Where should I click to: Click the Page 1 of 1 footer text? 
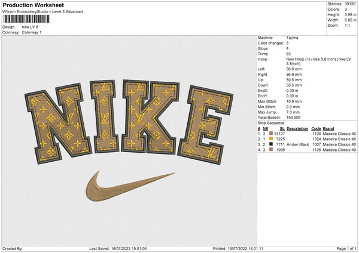click(x=346, y=249)
